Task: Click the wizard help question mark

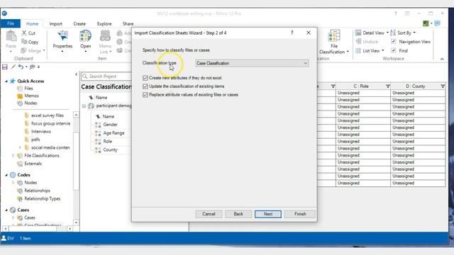Action: (x=292, y=33)
